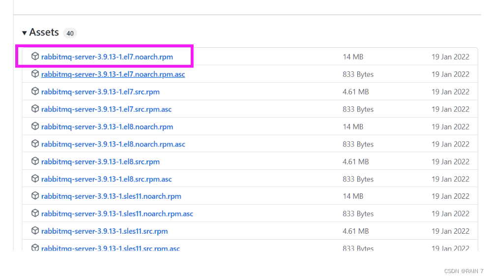This screenshot has width=491, height=278.
Task: Download rabbitmq-server-3.9.13-1.el7.src.rpm
Action: (100, 92)
